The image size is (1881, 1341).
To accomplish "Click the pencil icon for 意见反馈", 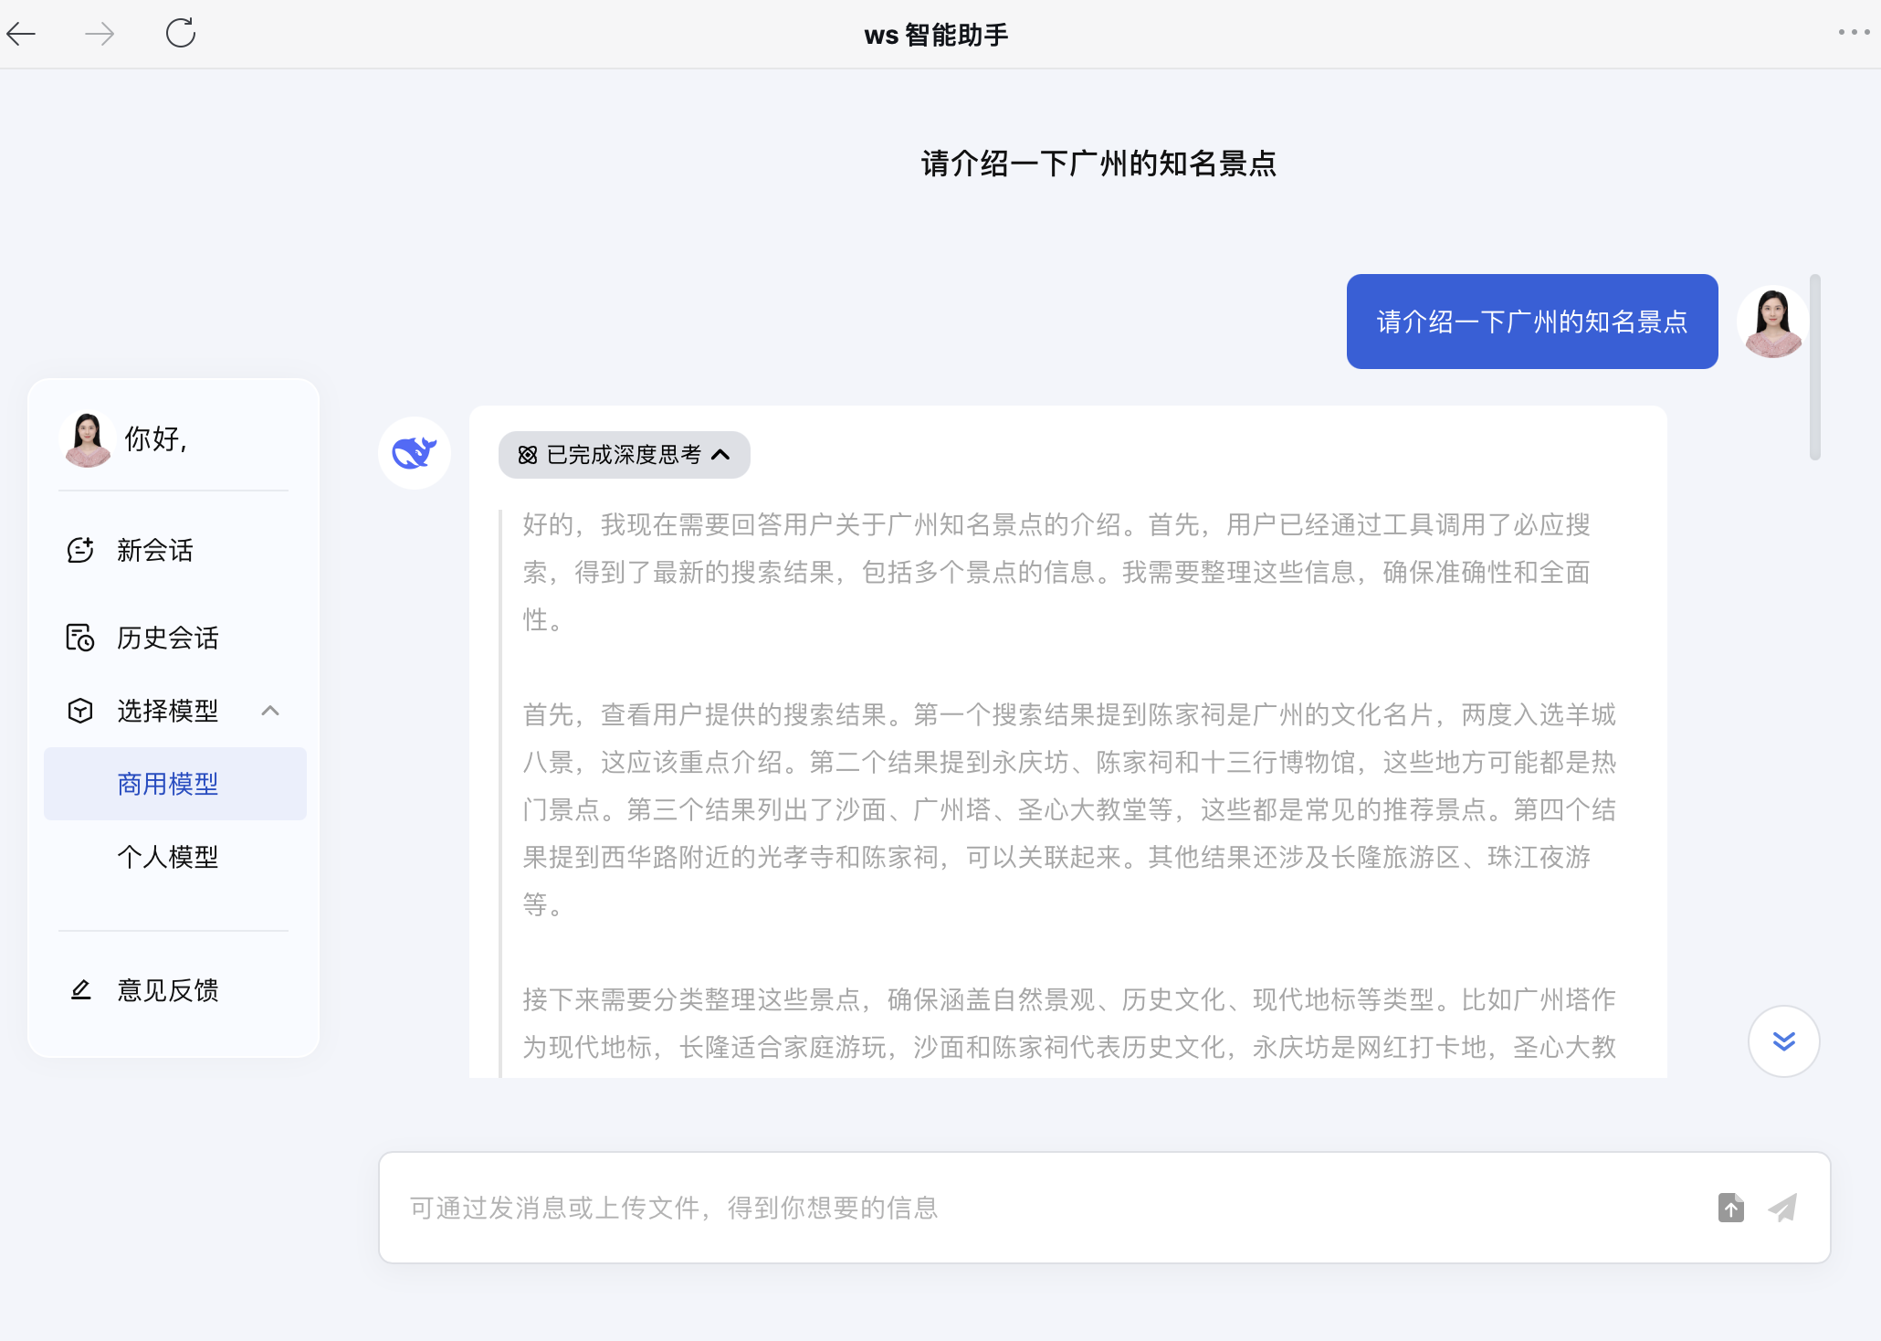I will [x=80, y=989].
